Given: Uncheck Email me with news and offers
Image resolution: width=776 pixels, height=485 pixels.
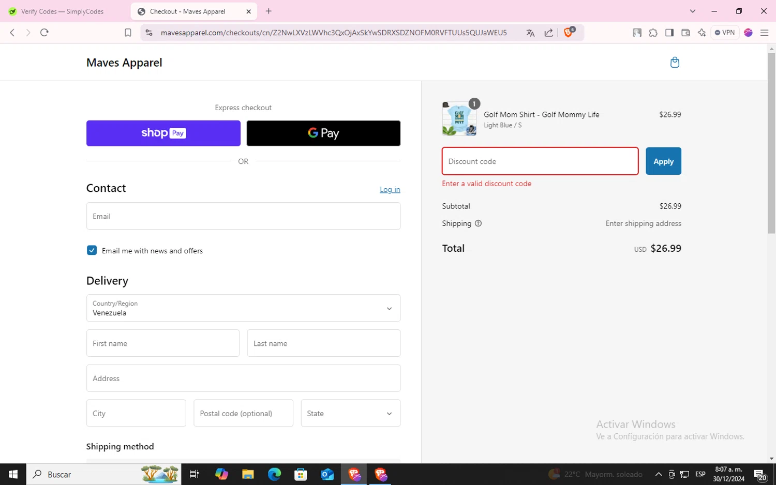Looking at the screenshot, I should pos(92,250).
